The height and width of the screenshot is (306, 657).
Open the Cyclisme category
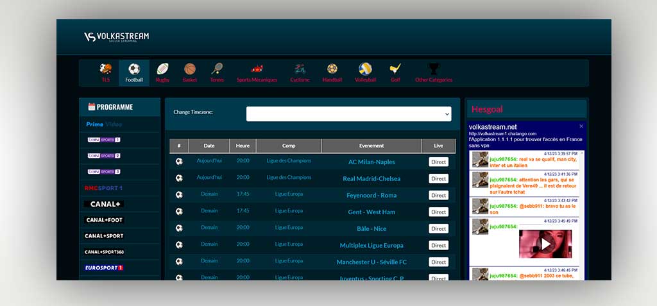pyautogui.click(x=300, y=72)
